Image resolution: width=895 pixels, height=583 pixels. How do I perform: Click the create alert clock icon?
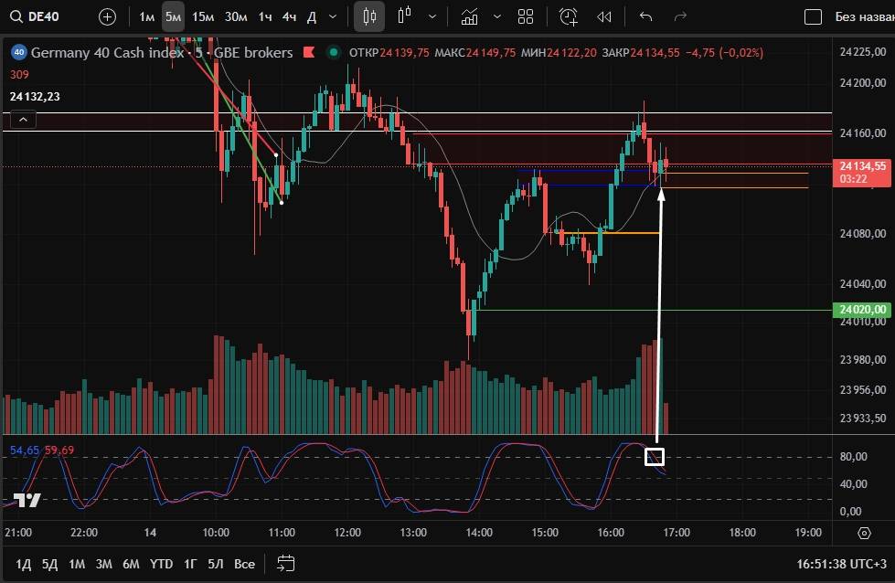569,16
